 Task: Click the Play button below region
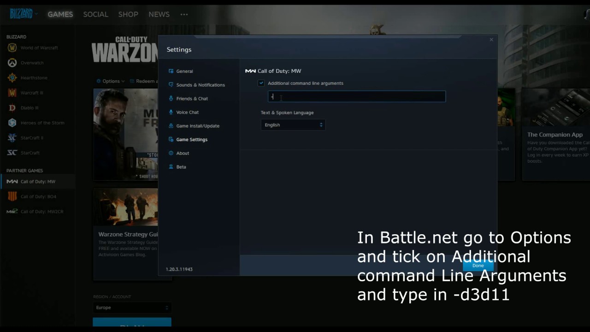pos(132,323)
